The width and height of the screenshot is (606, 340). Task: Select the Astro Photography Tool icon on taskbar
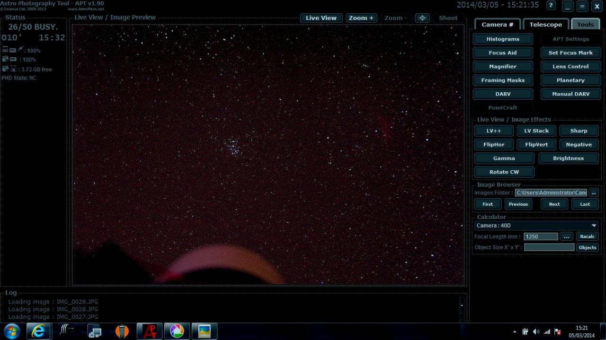[149, 331]
